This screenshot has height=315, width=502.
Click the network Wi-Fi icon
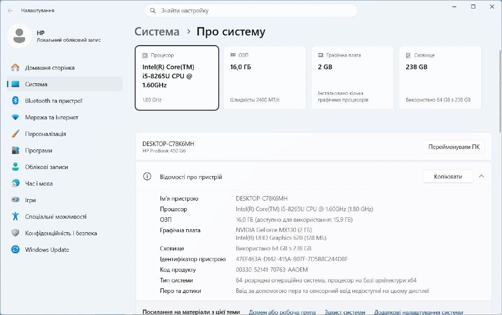15,117
